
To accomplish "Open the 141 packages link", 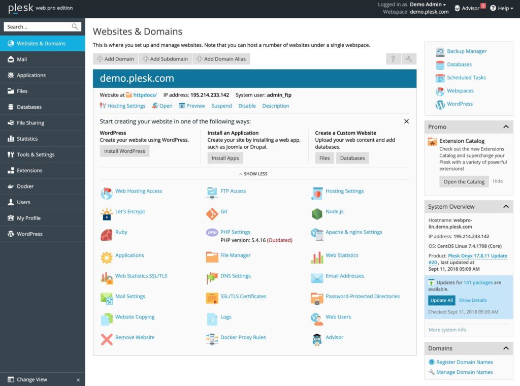I will 478,282.
